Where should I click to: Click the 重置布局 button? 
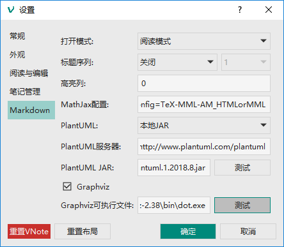click(83, 231)
